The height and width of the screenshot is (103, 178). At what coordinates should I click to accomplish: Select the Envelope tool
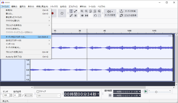tap(76, 11)
